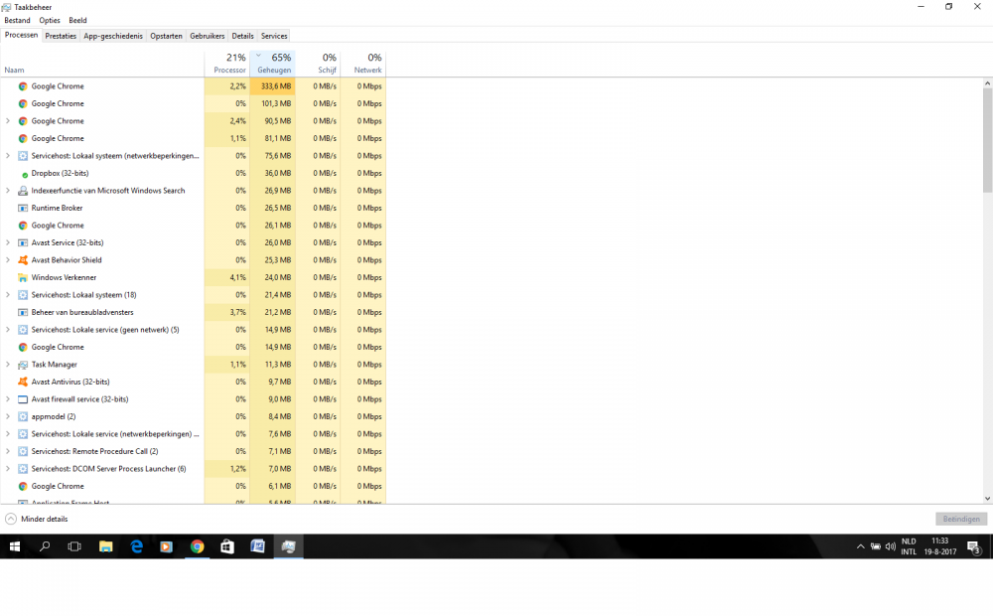Open the Word icon in the taskbar
The width and height of the screenshot is (993, 616).
tap(258, 546)
